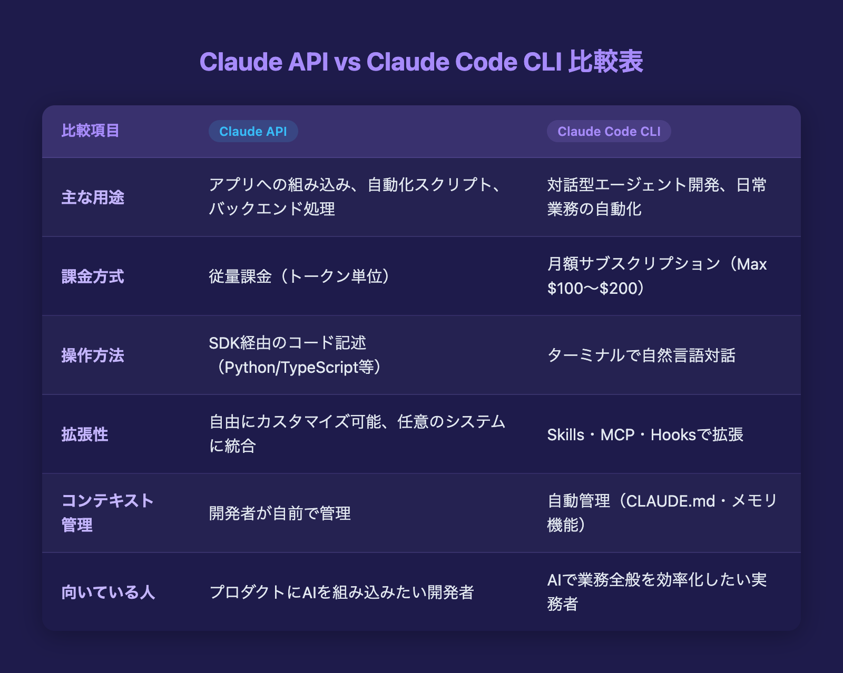Select the Claude Code CLI badge
This screenshot has height=673, width=843.
[x=609, y=132]
